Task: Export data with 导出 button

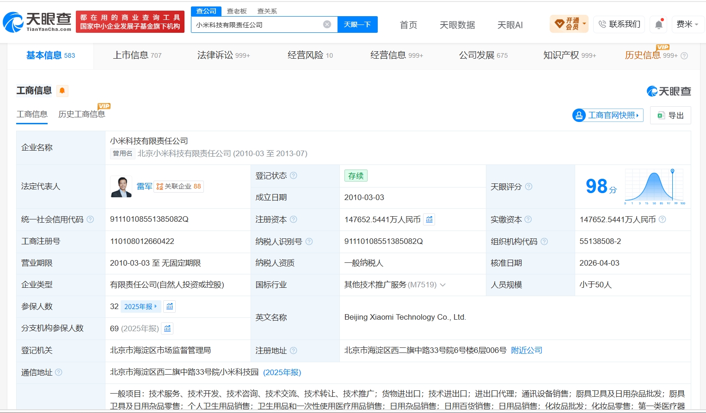Action: [x=670, y=115]
